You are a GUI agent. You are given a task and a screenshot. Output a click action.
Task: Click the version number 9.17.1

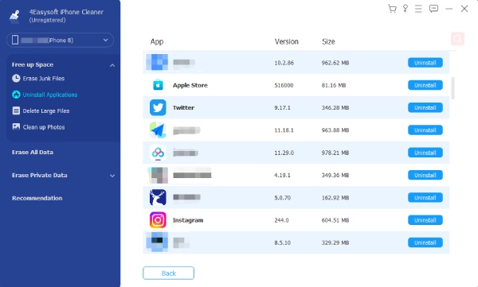point(282,107)
